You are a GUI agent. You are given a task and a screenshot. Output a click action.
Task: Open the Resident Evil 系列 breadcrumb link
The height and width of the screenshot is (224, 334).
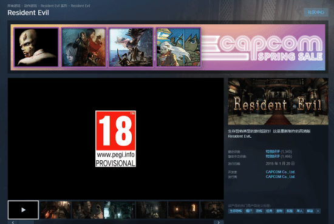pos(54,5)
